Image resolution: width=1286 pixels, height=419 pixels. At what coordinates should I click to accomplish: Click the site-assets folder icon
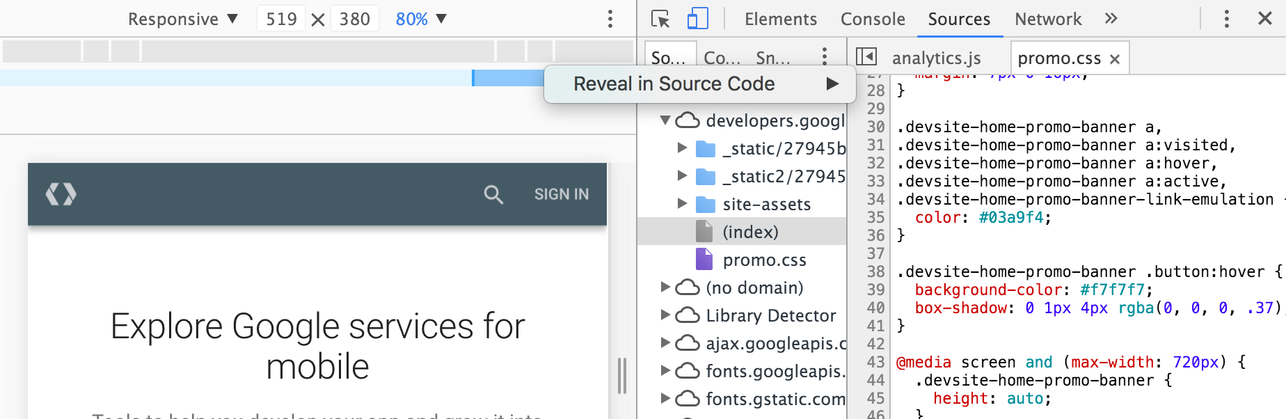(706, 205)
